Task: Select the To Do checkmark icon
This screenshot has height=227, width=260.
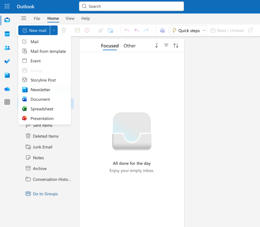Action: click(x=7, y=61)
